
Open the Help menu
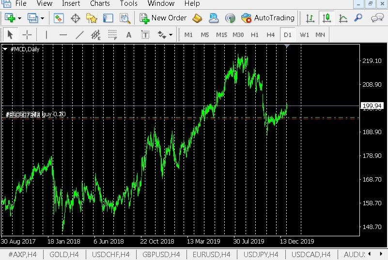(x=192, y=3)
